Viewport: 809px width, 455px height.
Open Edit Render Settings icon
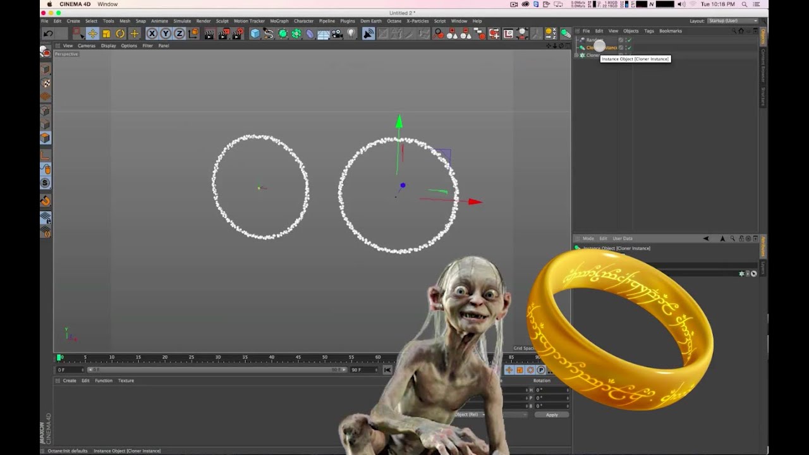[x=238, y=33]
